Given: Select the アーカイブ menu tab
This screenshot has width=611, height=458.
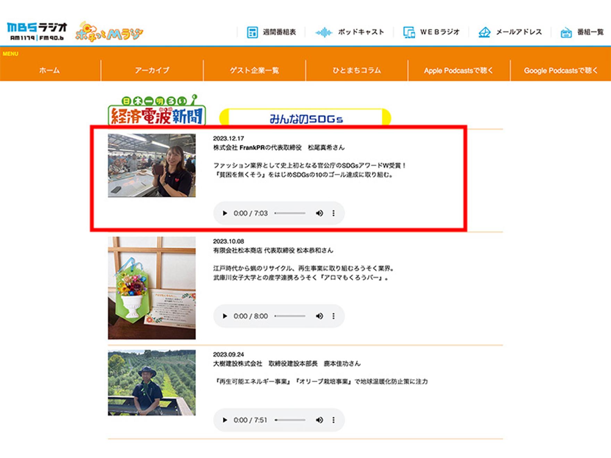Looking at the screenshot, I should [x=152, y=70].
